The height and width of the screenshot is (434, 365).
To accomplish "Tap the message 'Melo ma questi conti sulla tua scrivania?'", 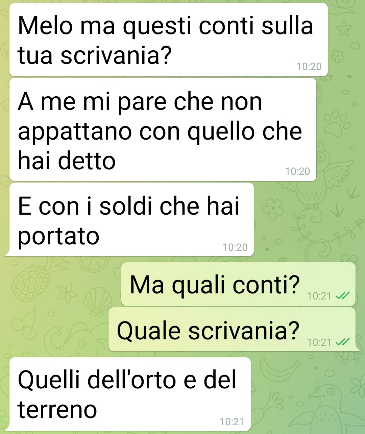I will tap(169, 40).
